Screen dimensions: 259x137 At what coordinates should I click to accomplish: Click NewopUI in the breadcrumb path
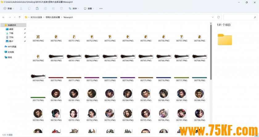tap(68, 17)
